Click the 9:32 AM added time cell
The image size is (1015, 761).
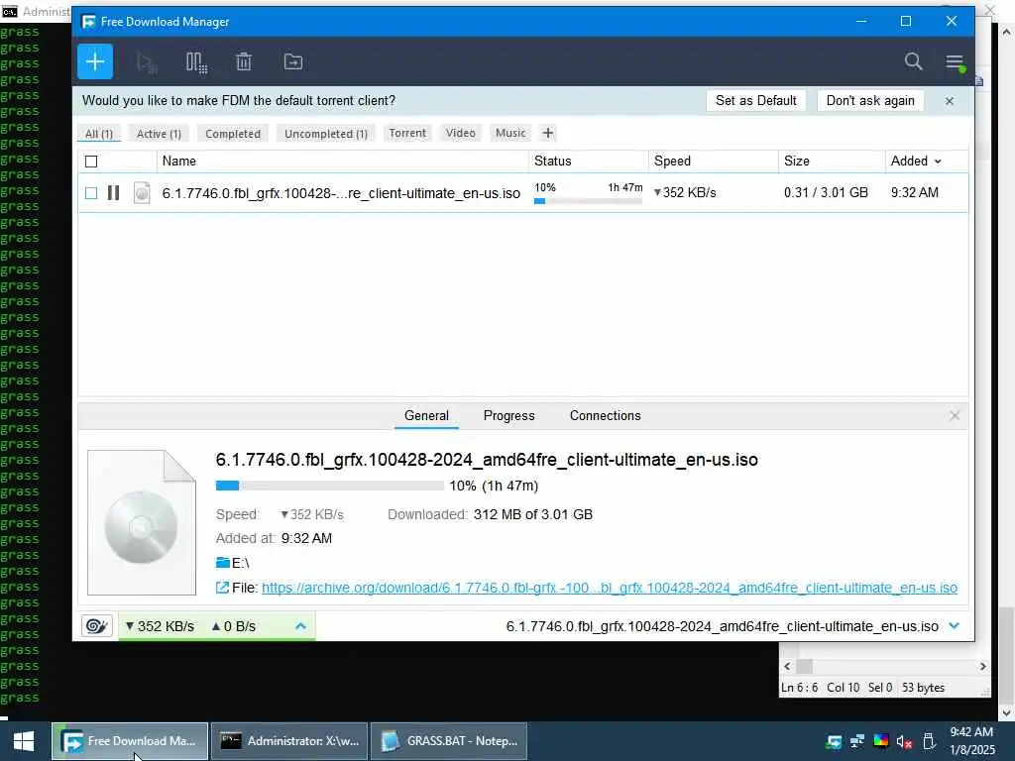914,193
